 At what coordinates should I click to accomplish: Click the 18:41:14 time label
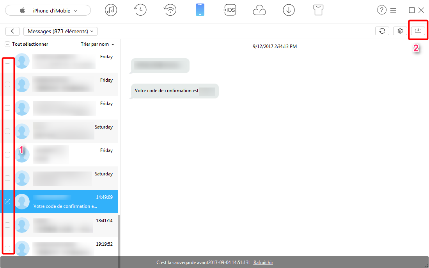click(x=104, y=221)
